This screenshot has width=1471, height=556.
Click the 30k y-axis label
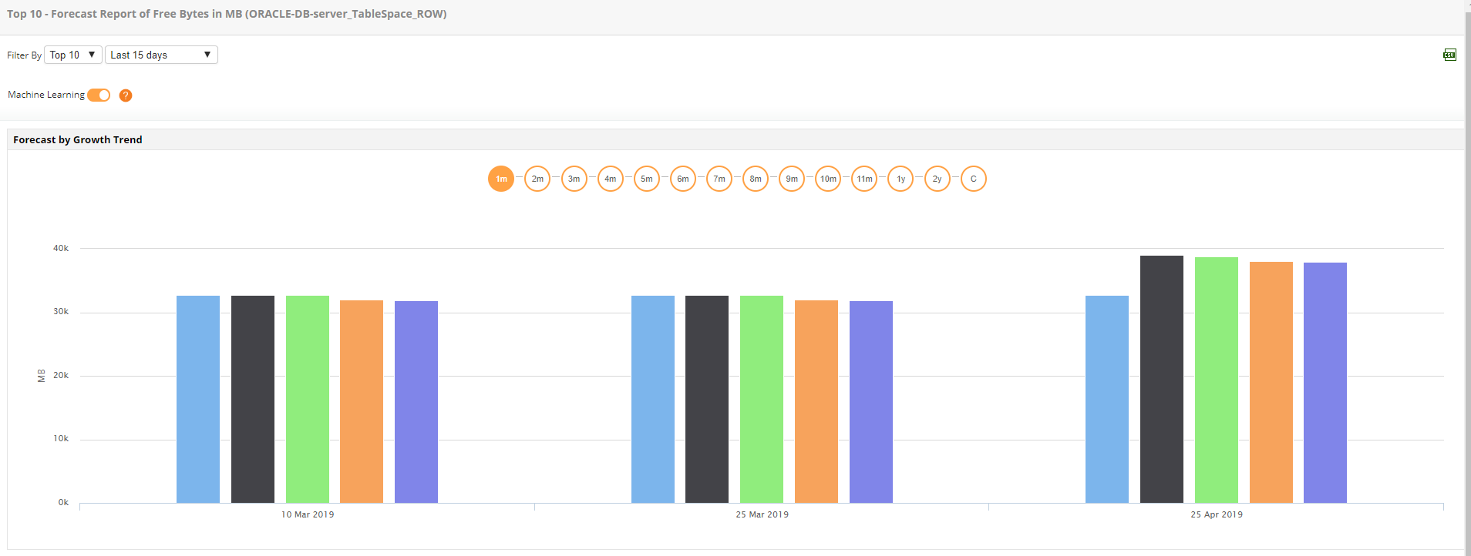point(61,312)
